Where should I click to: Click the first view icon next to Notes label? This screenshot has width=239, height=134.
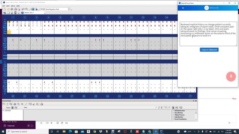tap(12, 108)
